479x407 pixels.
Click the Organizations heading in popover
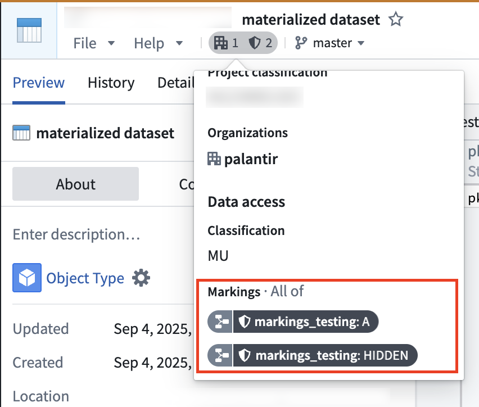click(x=248, y=133)
